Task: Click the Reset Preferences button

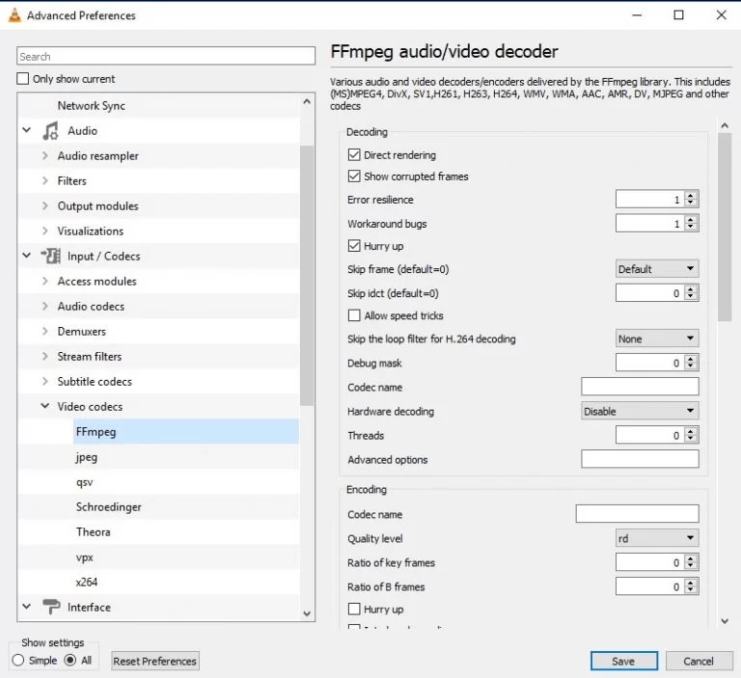Action: (154, 662)
